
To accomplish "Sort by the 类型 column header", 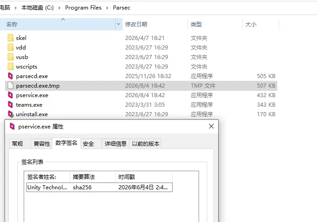I will (x=215, y=24).
